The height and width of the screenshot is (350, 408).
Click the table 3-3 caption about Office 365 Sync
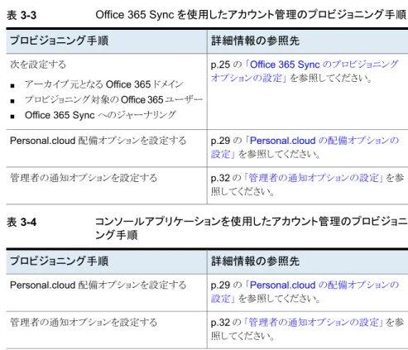pos(251,15)
